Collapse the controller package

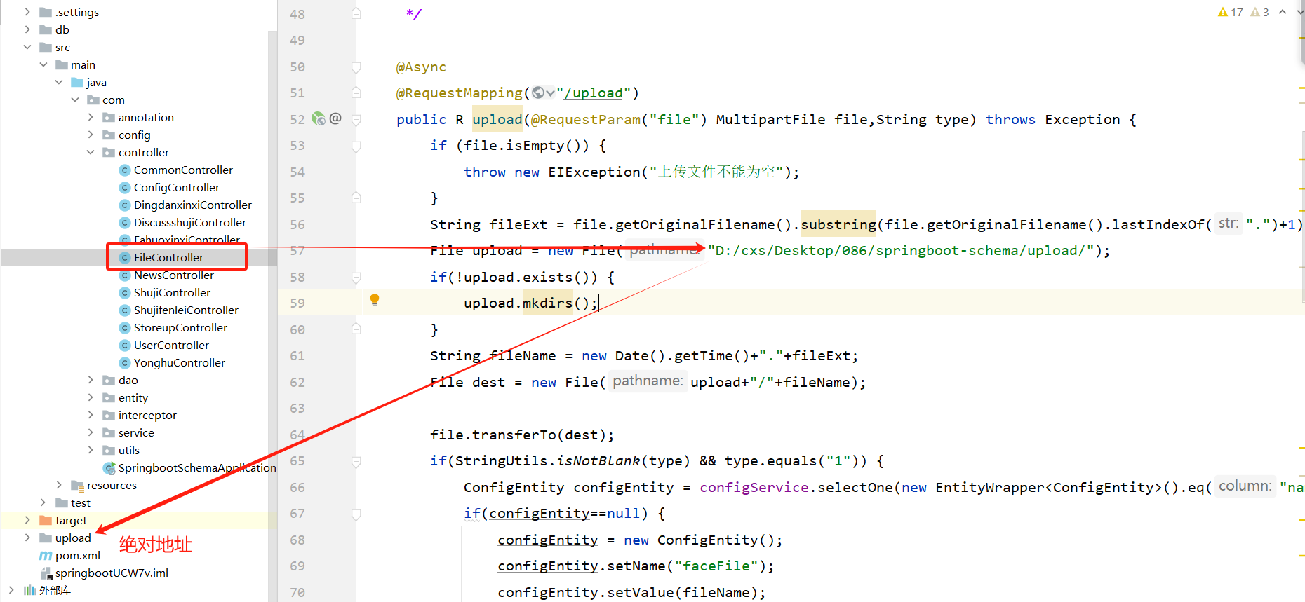click(x=91, y=152)
